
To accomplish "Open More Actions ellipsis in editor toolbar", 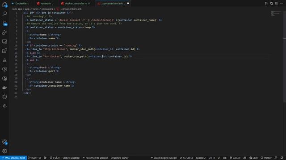I will [282, 3].
